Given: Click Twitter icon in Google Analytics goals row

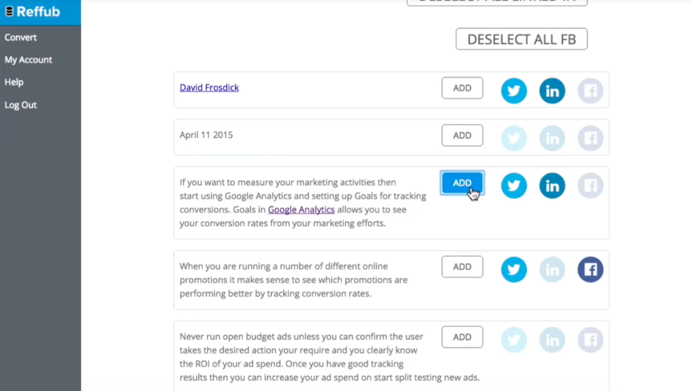Looking at the screenshot, I should 514,186.
